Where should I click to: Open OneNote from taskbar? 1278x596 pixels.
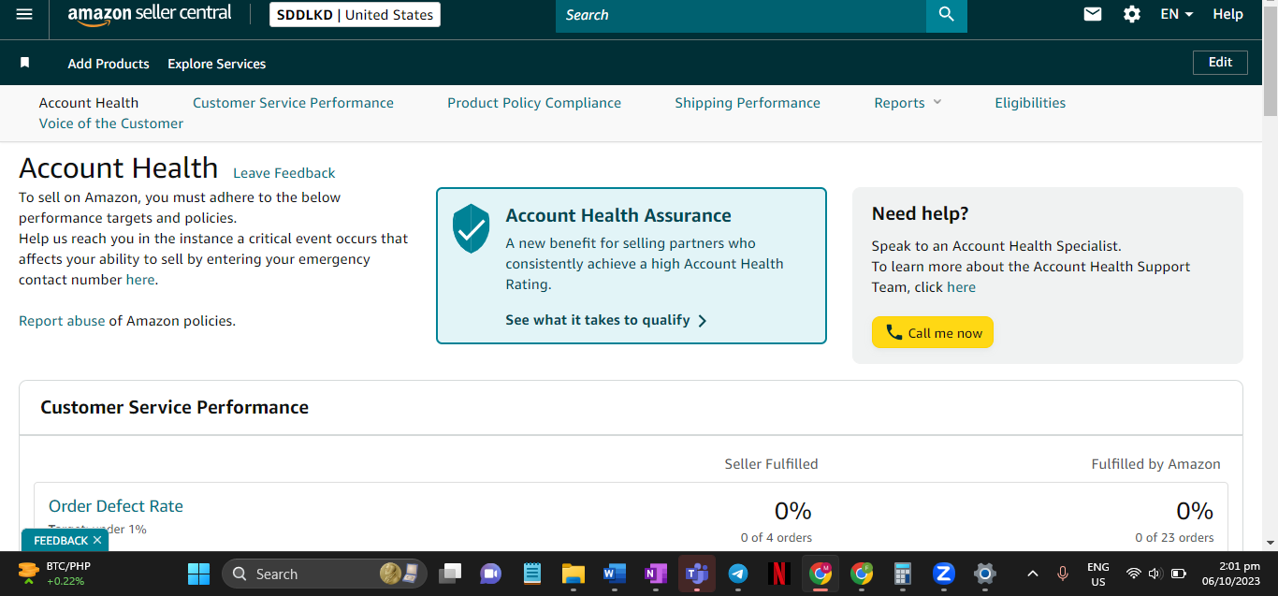coord(656,574)
